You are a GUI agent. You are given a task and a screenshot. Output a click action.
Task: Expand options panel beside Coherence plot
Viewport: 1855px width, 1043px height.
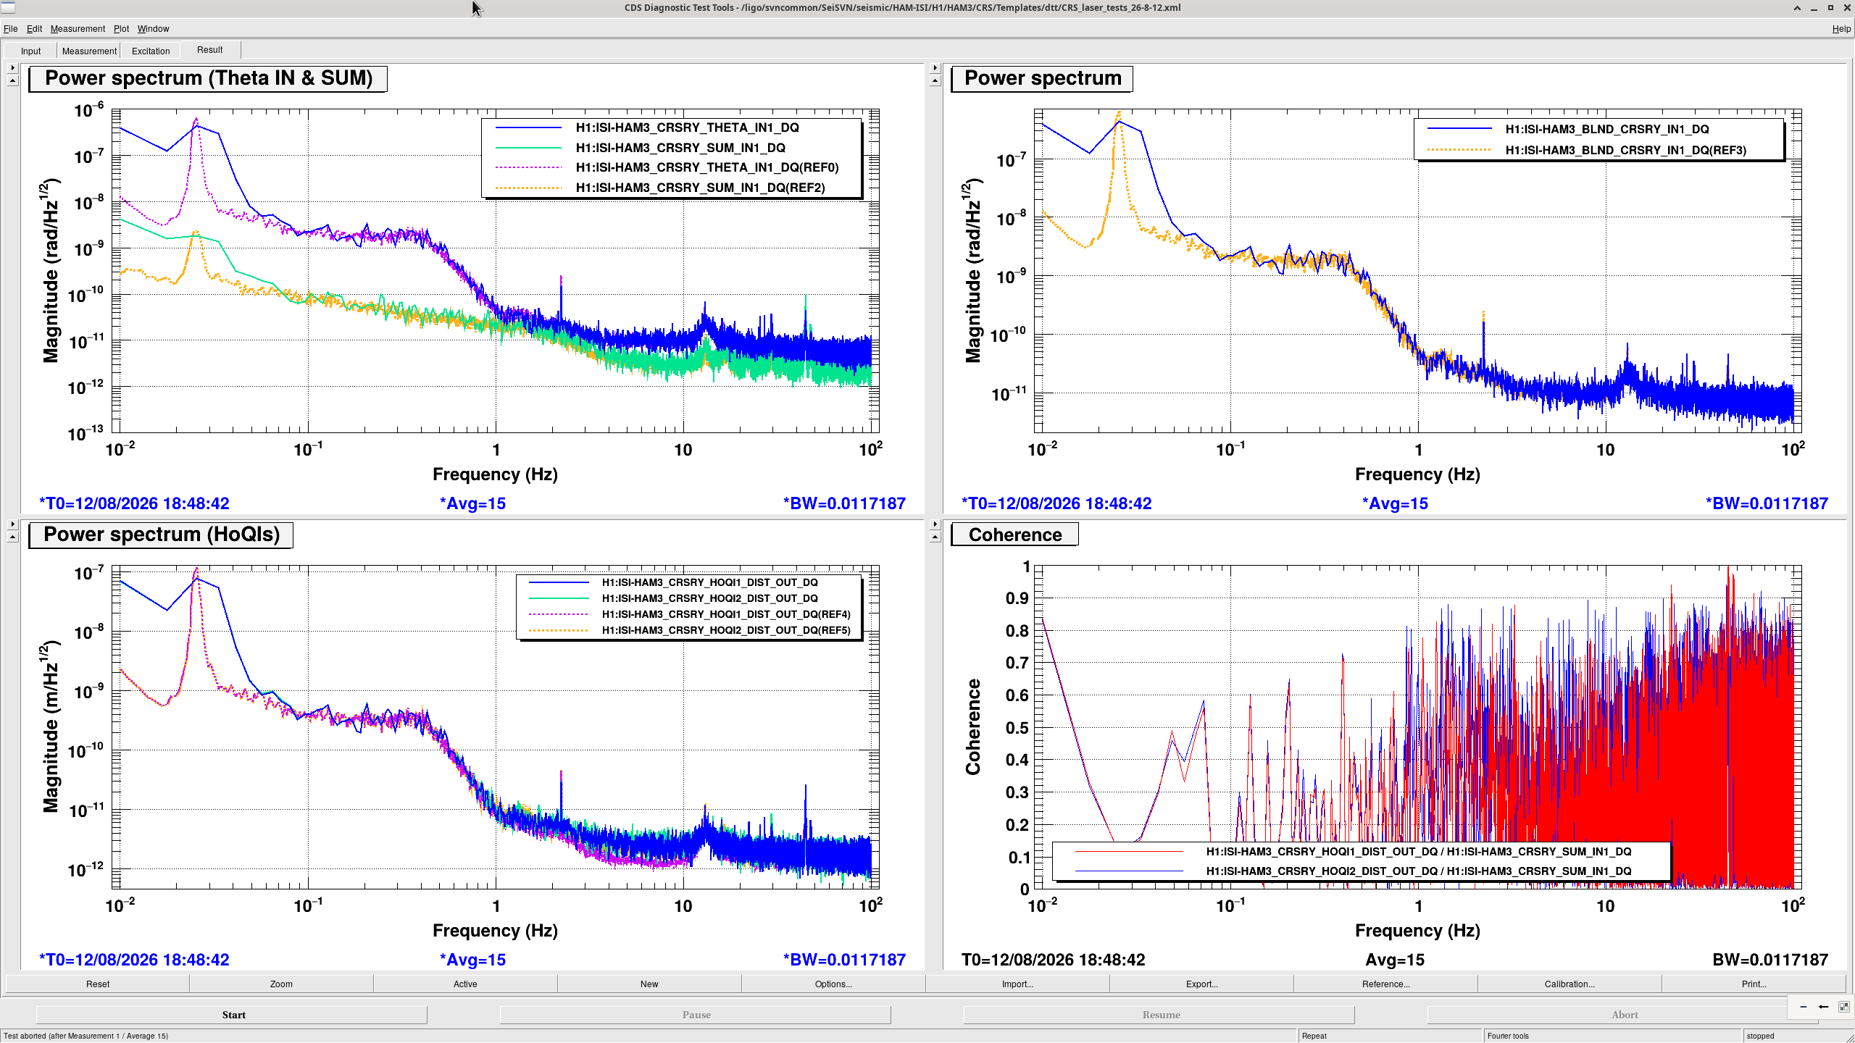point(935,524)
